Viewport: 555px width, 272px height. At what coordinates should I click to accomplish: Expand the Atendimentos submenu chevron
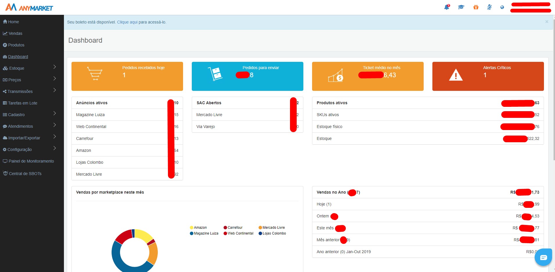coord(55,125)
